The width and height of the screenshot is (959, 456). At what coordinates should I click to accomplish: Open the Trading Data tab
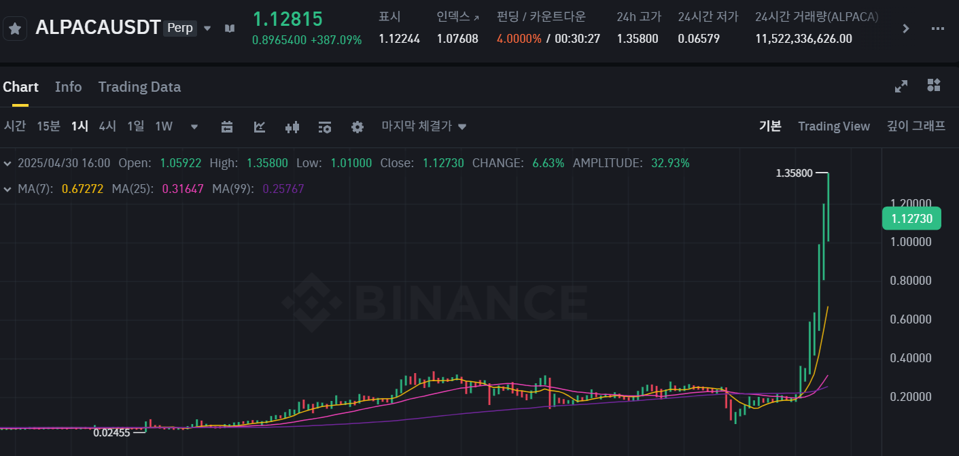(139, 87)
